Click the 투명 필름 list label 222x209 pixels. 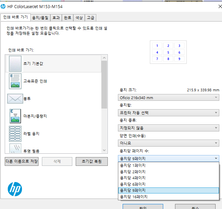tap(31, 151)
